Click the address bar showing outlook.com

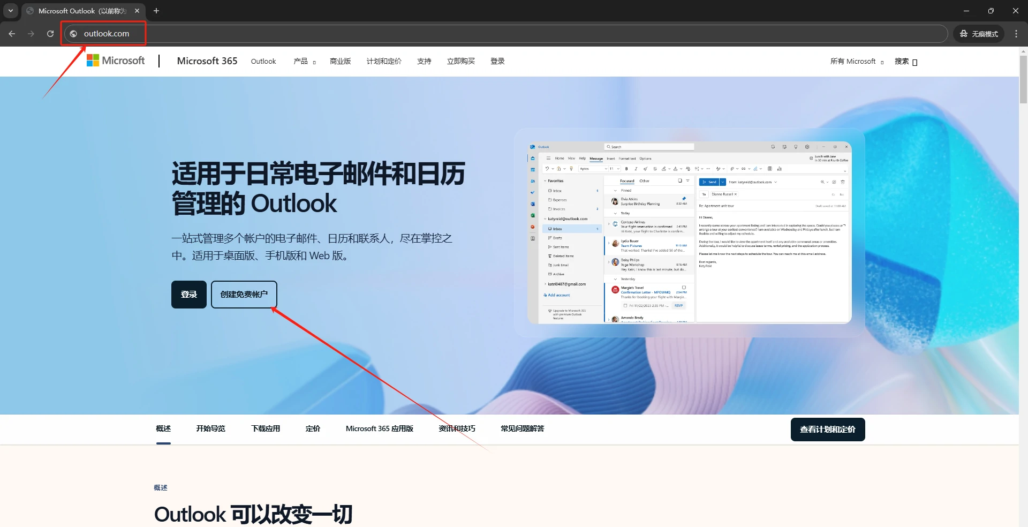pos(506,34)
